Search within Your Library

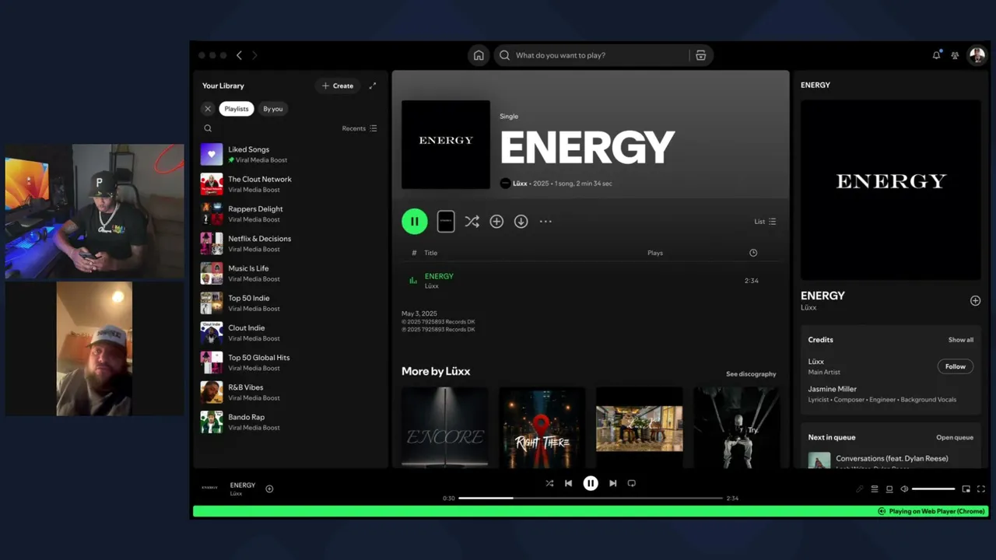pyautogui.click(x=208, y=128)
